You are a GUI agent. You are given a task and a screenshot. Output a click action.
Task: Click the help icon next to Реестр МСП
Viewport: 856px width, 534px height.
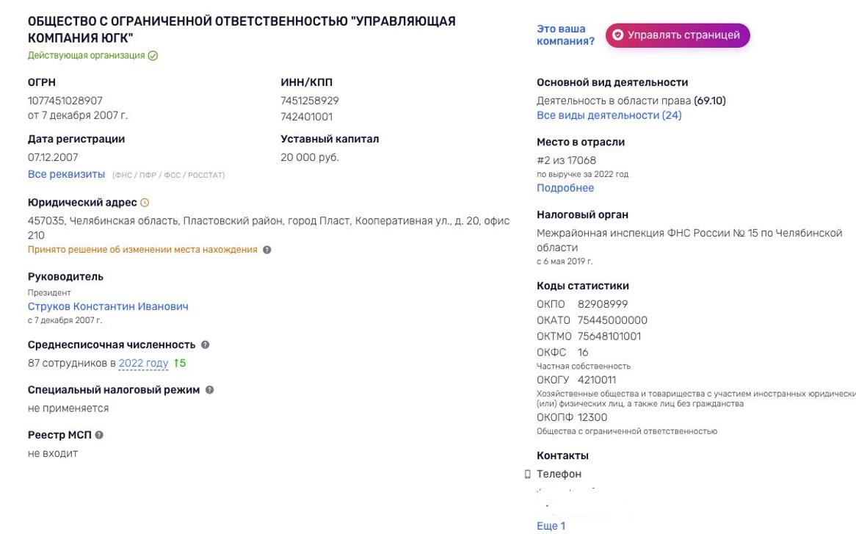click(99, 435)
